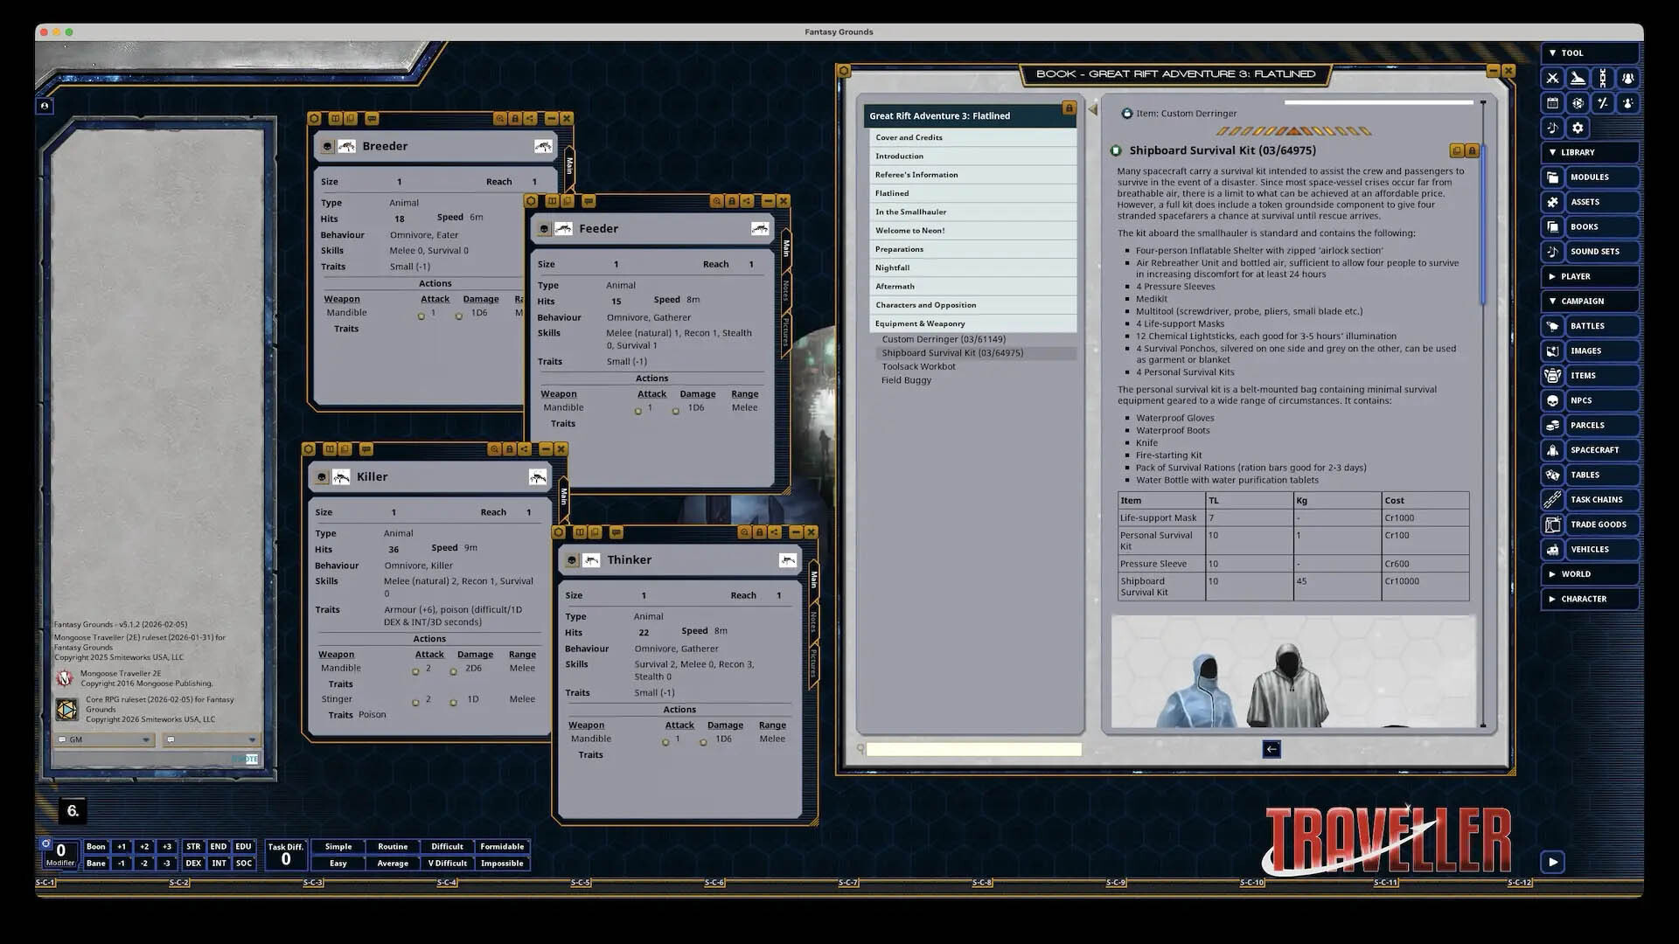Click the Formidable difficulty button
The height and width of the screenshot is (944, 1679).
pos(502,845)
